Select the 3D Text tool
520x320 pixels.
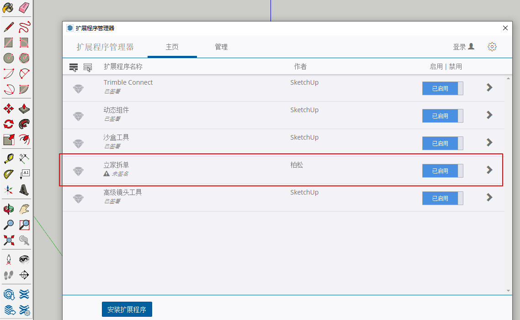[x=24, y=190]
